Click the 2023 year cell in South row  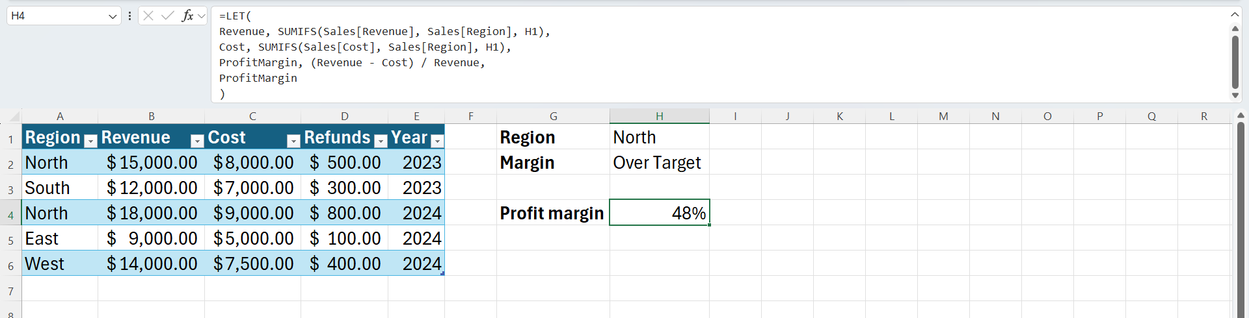click(x=416, y=188)
